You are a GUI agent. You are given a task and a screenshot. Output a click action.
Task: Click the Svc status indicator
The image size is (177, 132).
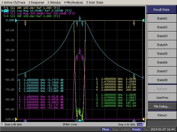click(x=145, y=129)
